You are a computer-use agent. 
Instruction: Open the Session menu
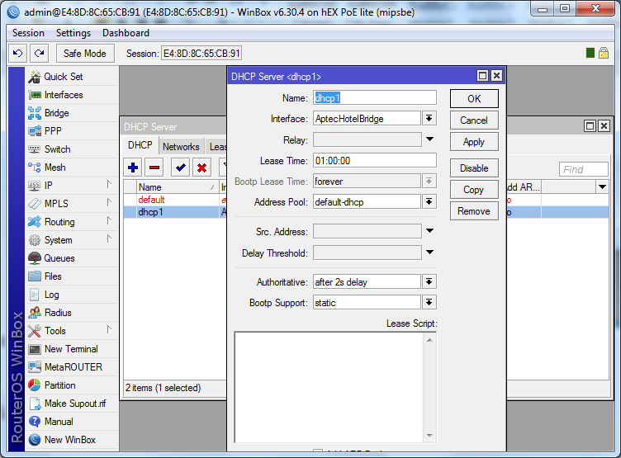[28, 33]
